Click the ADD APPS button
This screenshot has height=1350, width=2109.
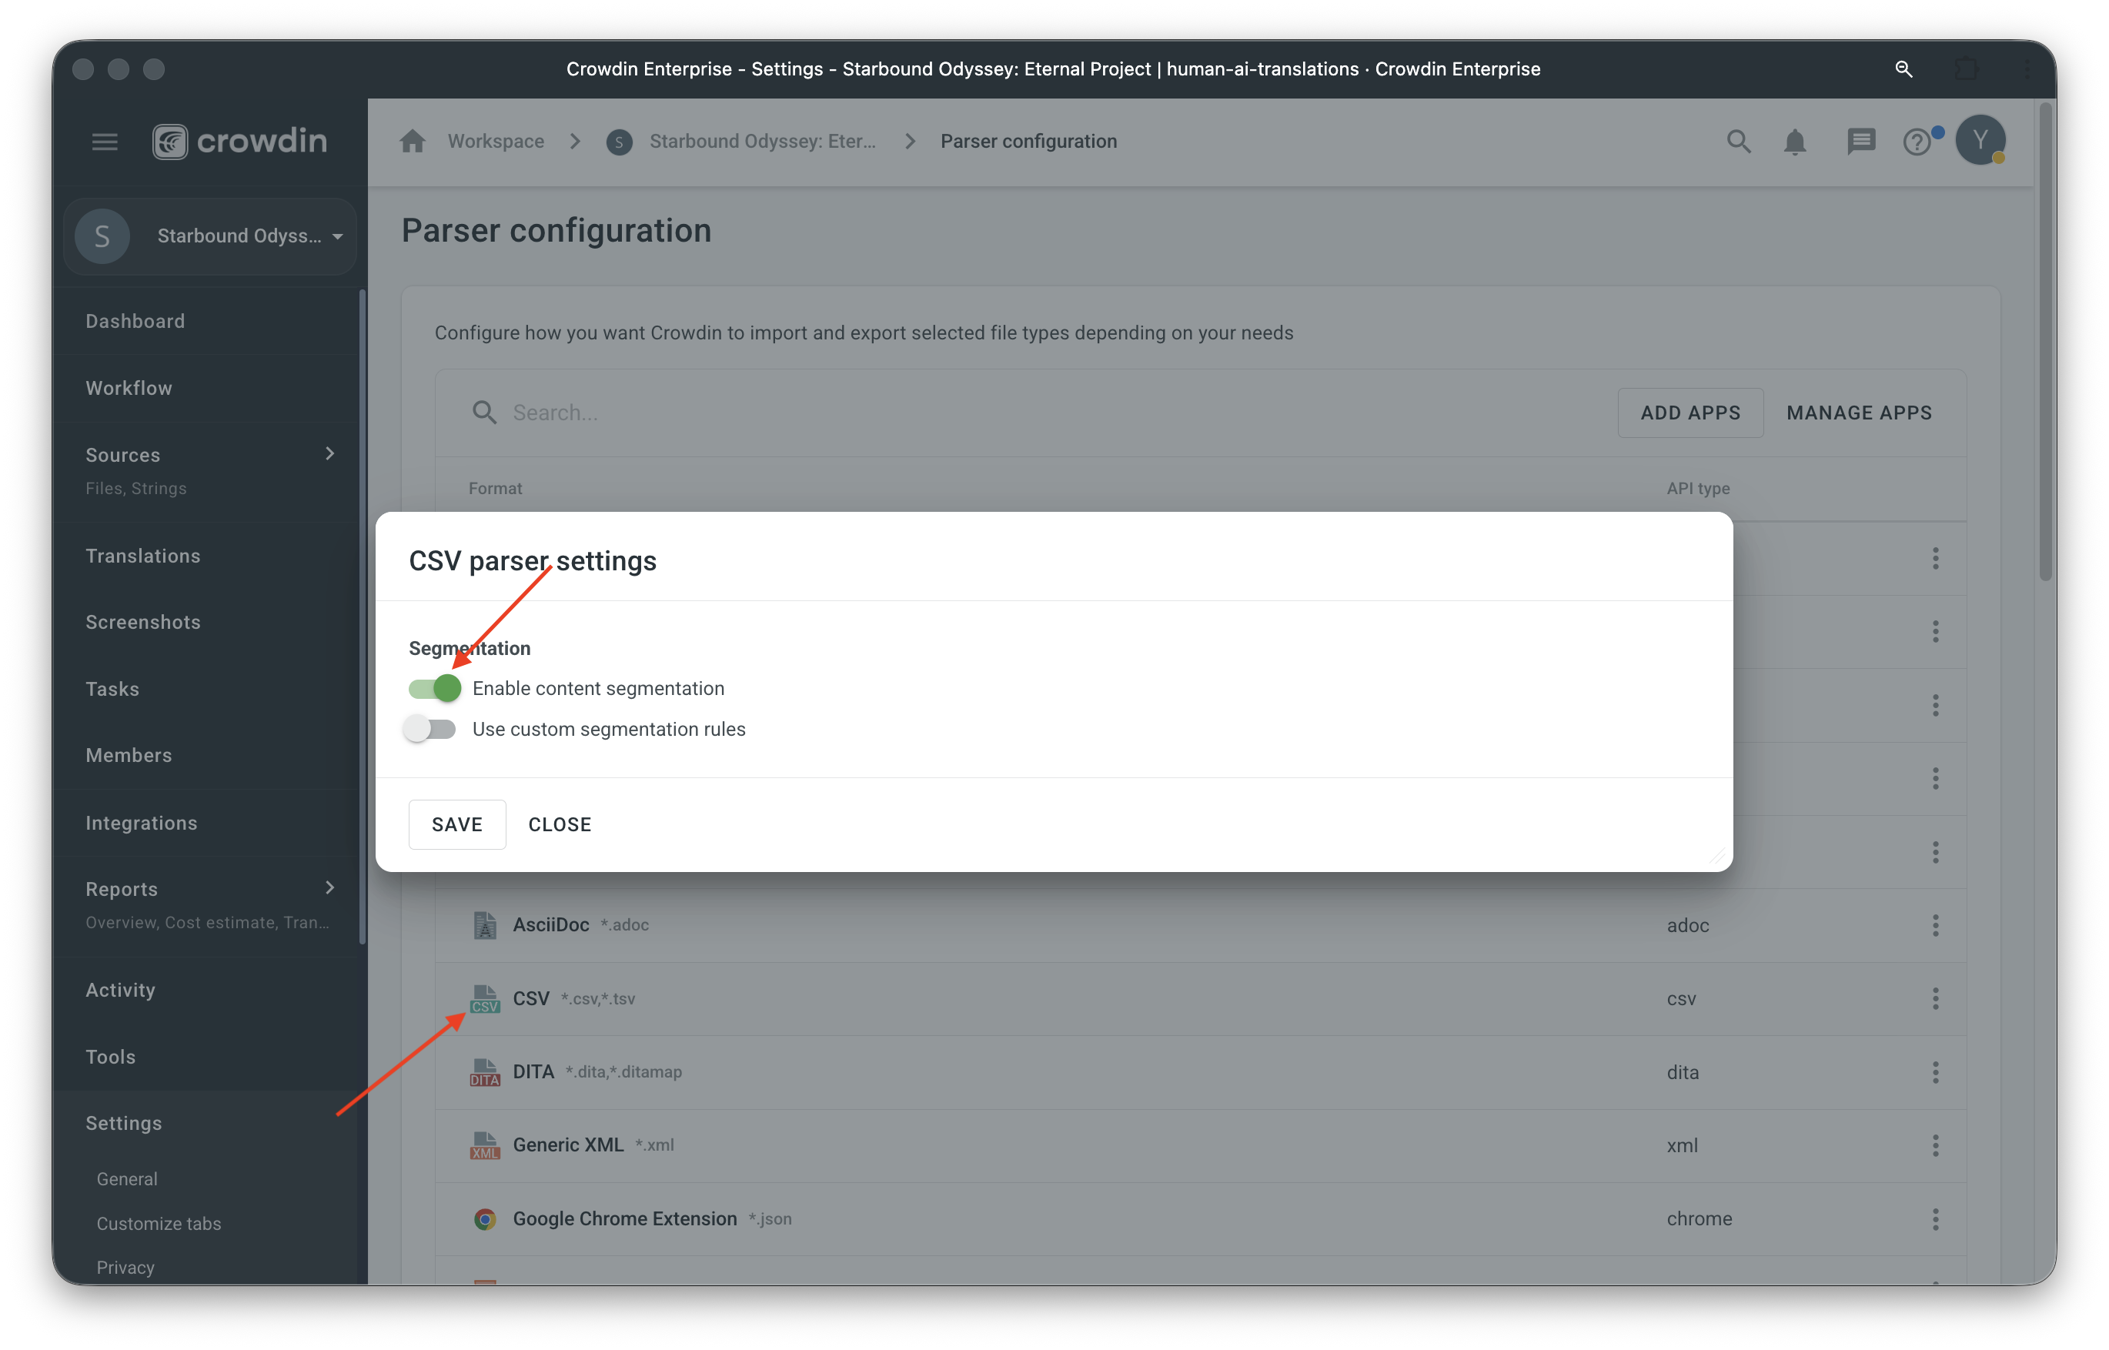point(1690,412)
